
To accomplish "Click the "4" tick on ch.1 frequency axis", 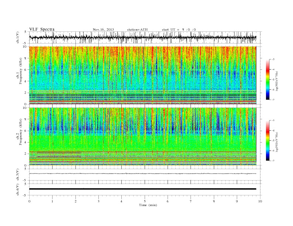I will click(26, 81).
